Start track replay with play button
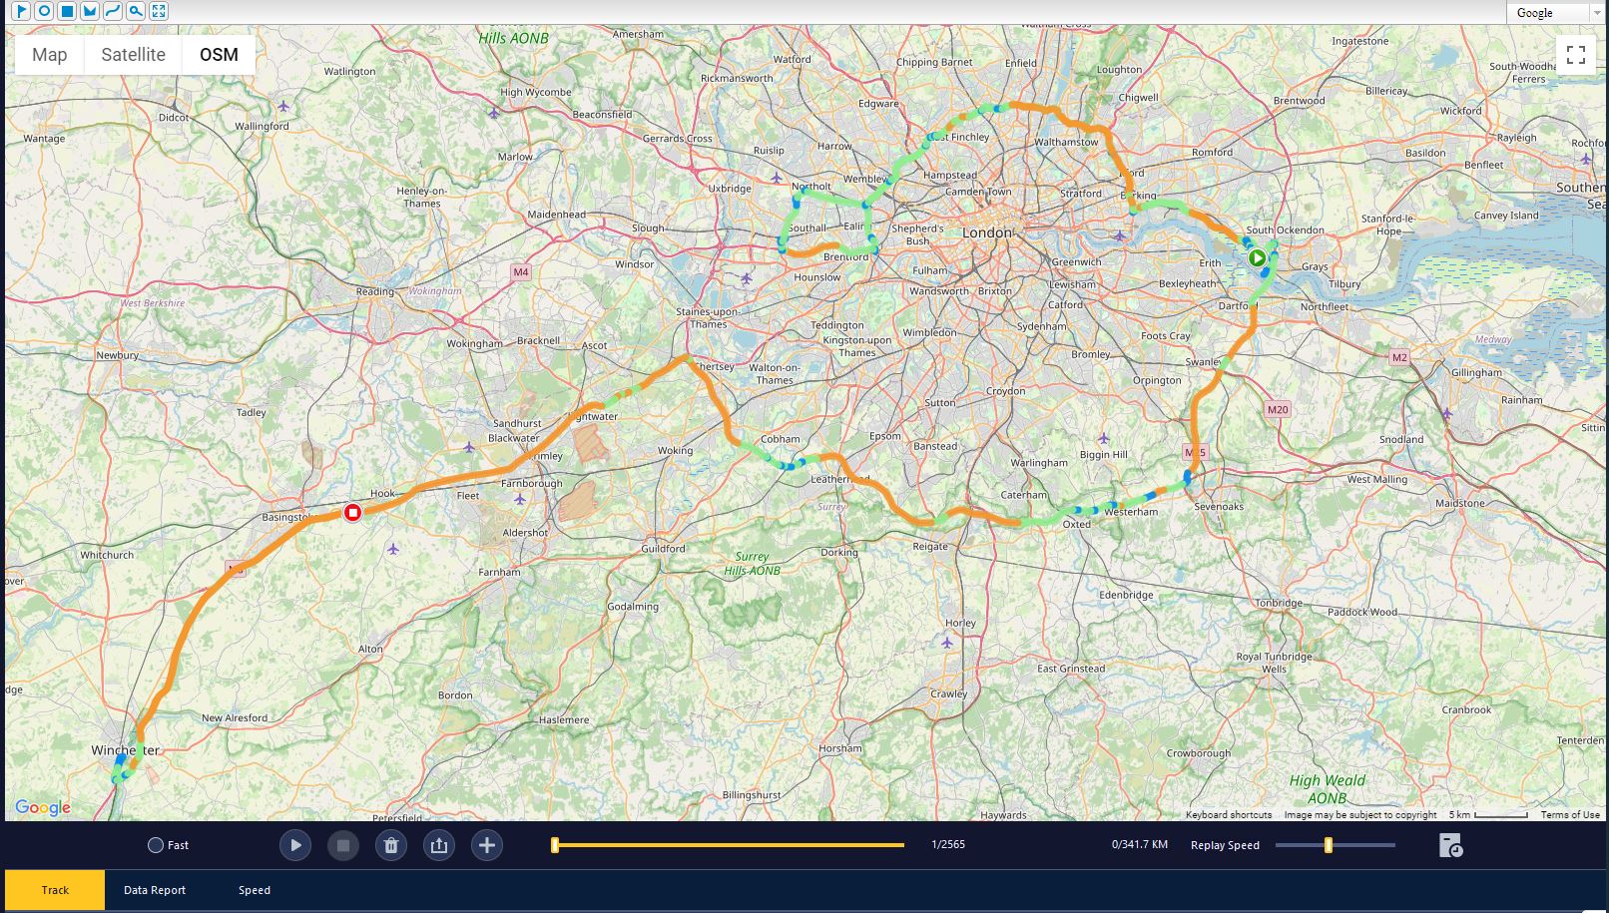 pyautogui.click(x=295, y=846)
